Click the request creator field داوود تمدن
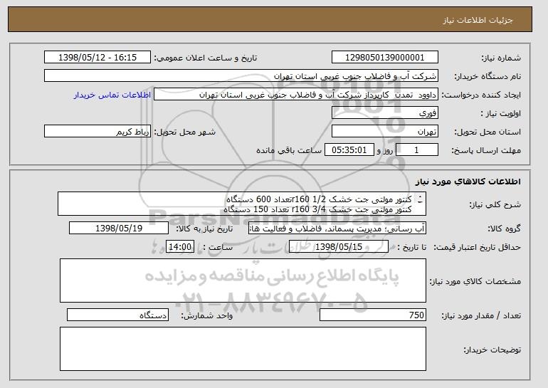Image resolution: width=548 pixels, height=388 pixels. click(x=296, y=95)
